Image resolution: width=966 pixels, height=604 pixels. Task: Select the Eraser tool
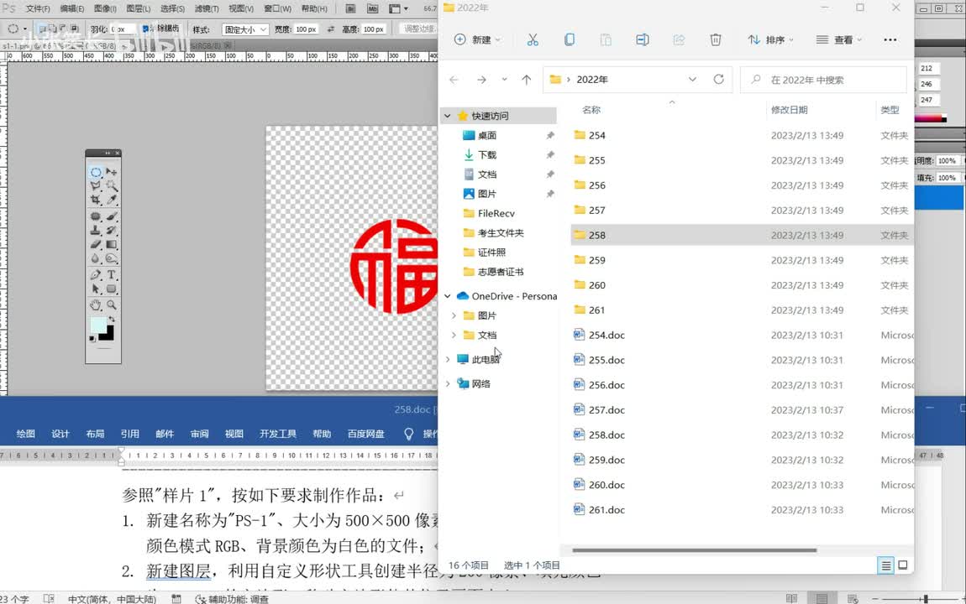tap(96, 245)
